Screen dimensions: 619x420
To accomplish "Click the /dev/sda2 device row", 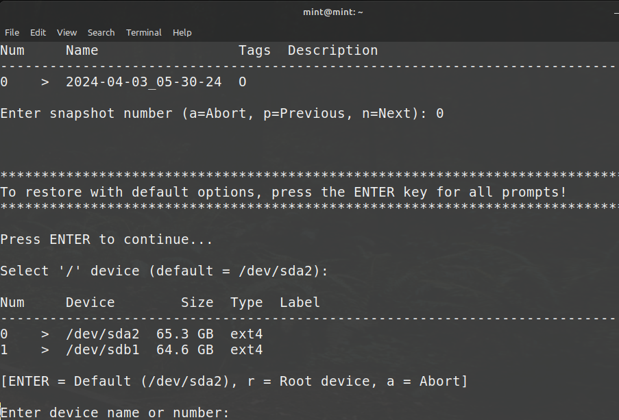I will point(102,334).
